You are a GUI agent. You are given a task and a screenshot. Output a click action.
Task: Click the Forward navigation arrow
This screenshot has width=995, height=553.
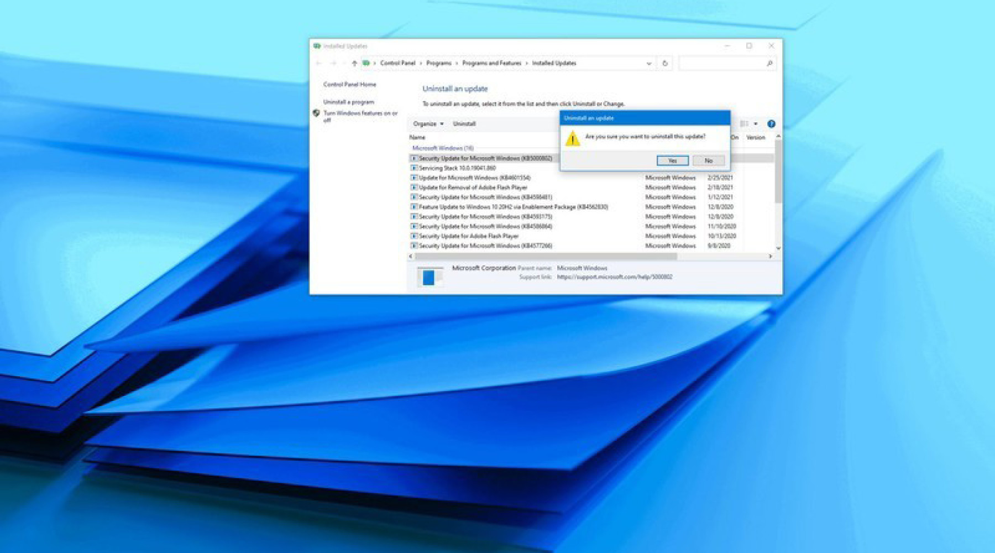tap(334, 62)
